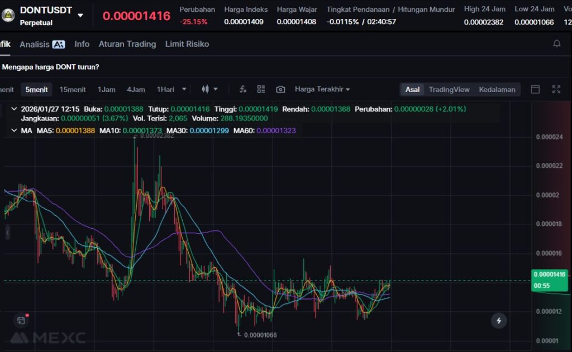The image size is (572, 352).
Task: Take a chart snapshot with camera icon
Action: [280, 89]
